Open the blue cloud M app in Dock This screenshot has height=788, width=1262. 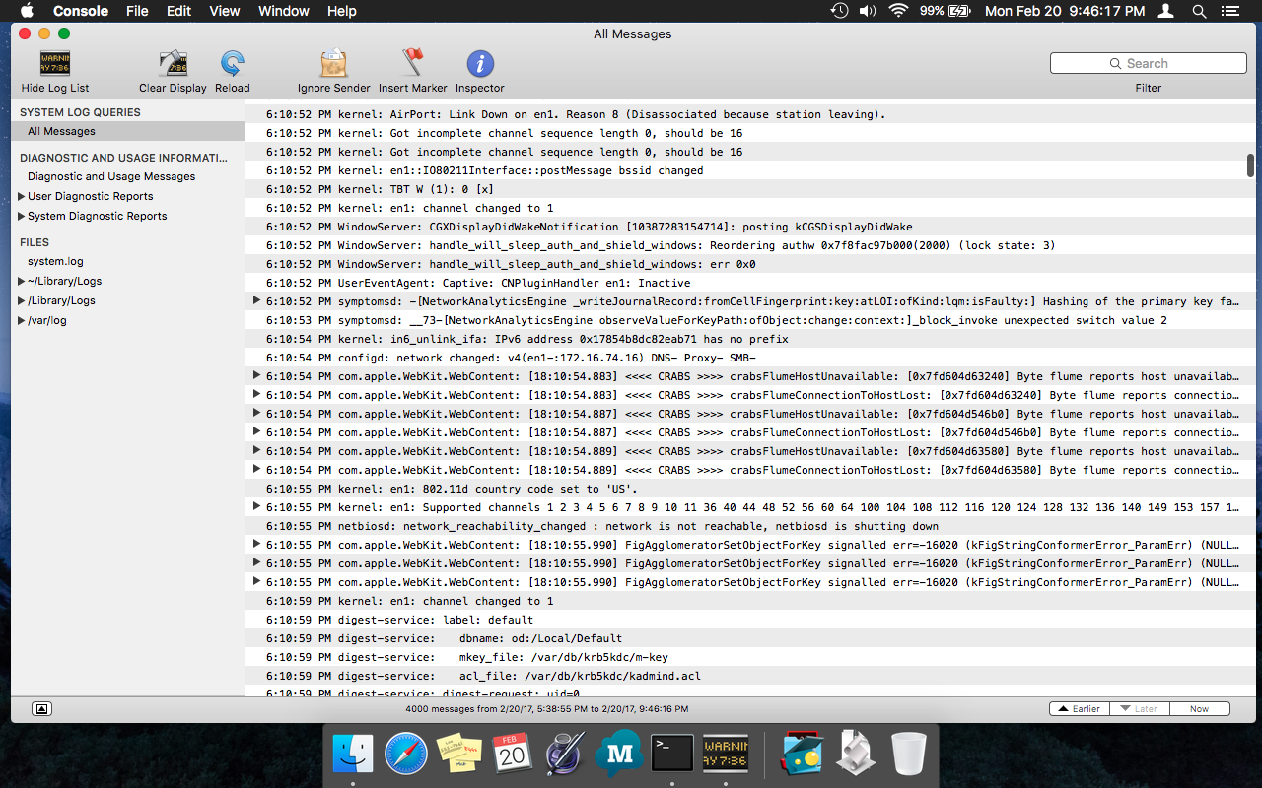(x=619, y=754)
